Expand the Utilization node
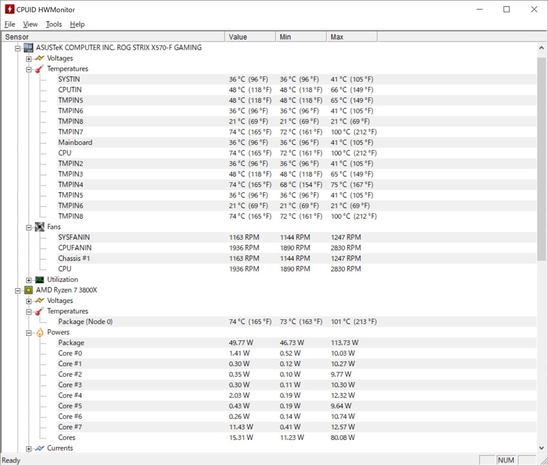Screen dimensions: 548x465 29,280
